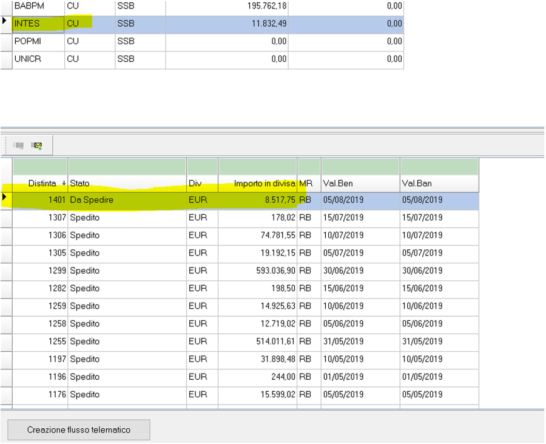Click the filter field above Importo in divisa
546x444 pixels.
257,166
